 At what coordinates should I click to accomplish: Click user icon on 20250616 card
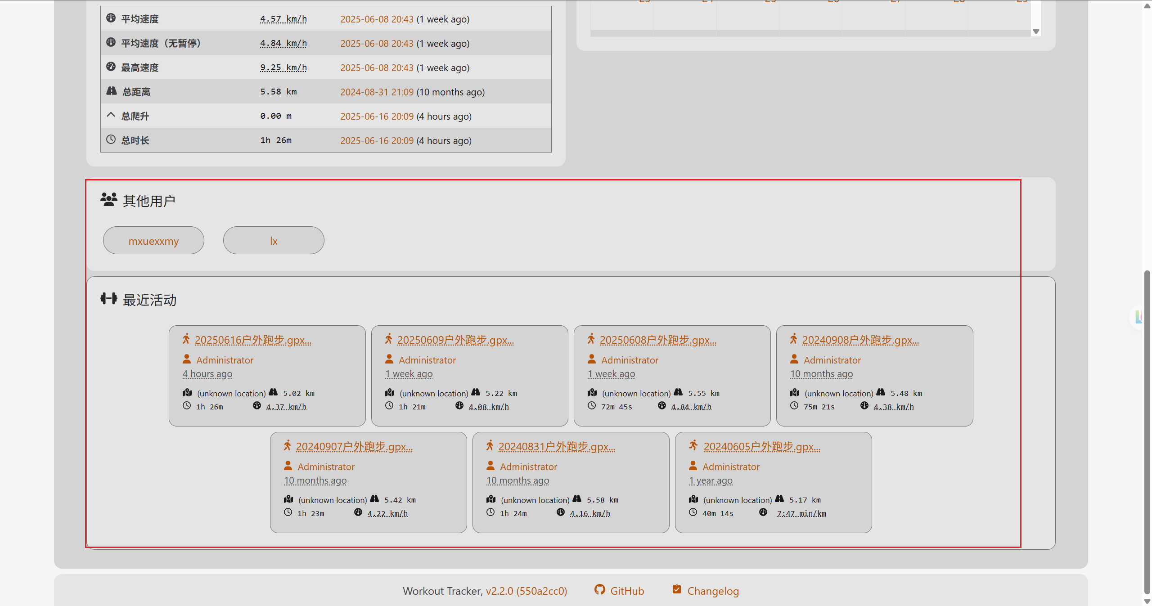point(187,359)
